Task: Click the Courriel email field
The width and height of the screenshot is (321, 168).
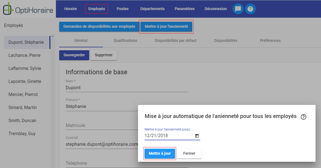Action: (x=102, y=144)
